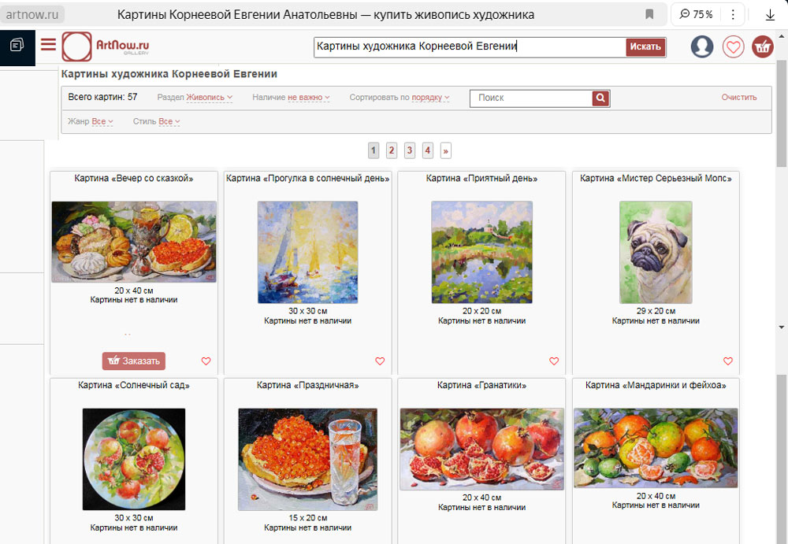Click the scrollbar down arrow

[782, 327]
